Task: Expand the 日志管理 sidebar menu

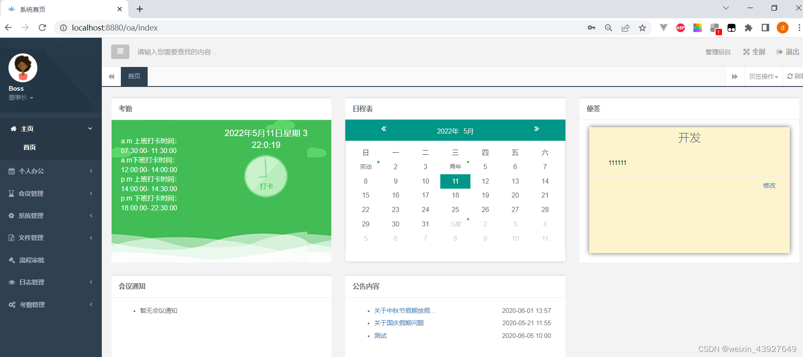Action: (x=51, y=282)
